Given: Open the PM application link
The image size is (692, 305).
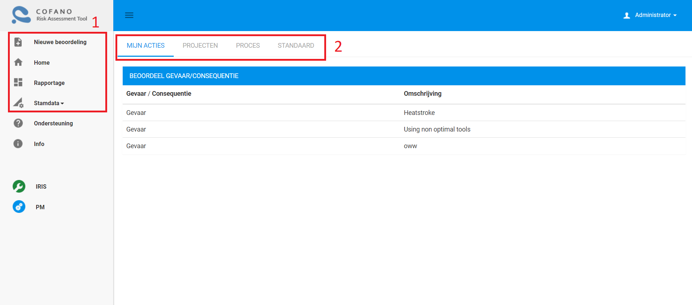Looking at the screenshot, I should tap(40, 207).
